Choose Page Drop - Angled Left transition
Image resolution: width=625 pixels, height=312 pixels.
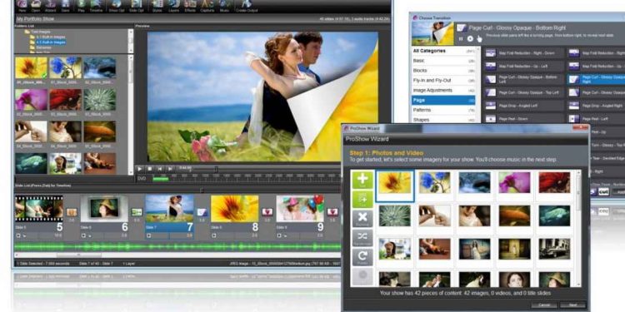(524, 106)
